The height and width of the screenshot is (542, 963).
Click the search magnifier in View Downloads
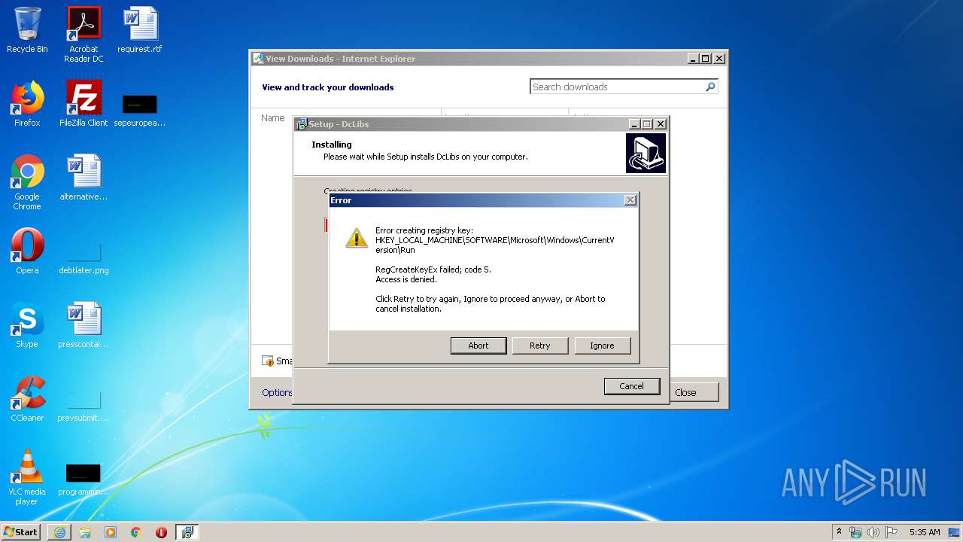point(710,87)
